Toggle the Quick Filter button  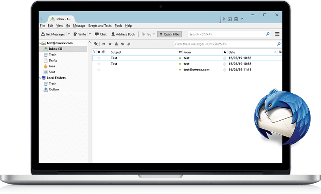pyautogui.click(x=169, y=34)
